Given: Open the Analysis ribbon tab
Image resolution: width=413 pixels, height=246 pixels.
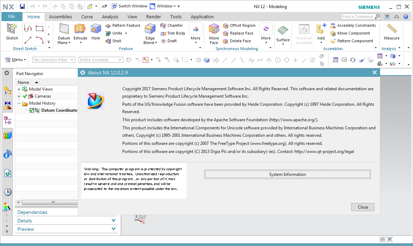Looking at the screenshot, I should (110, 17).
